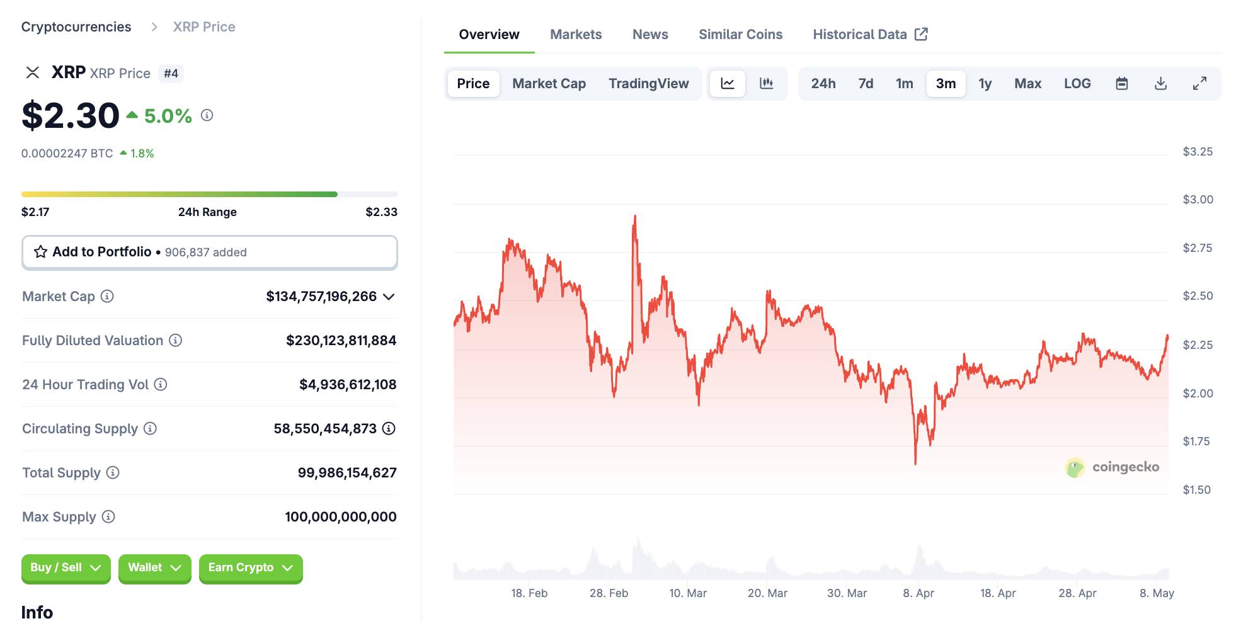Open the Earn Crypto dropdown
Screen dimensions: 1236x621
(x=250, y=567)
